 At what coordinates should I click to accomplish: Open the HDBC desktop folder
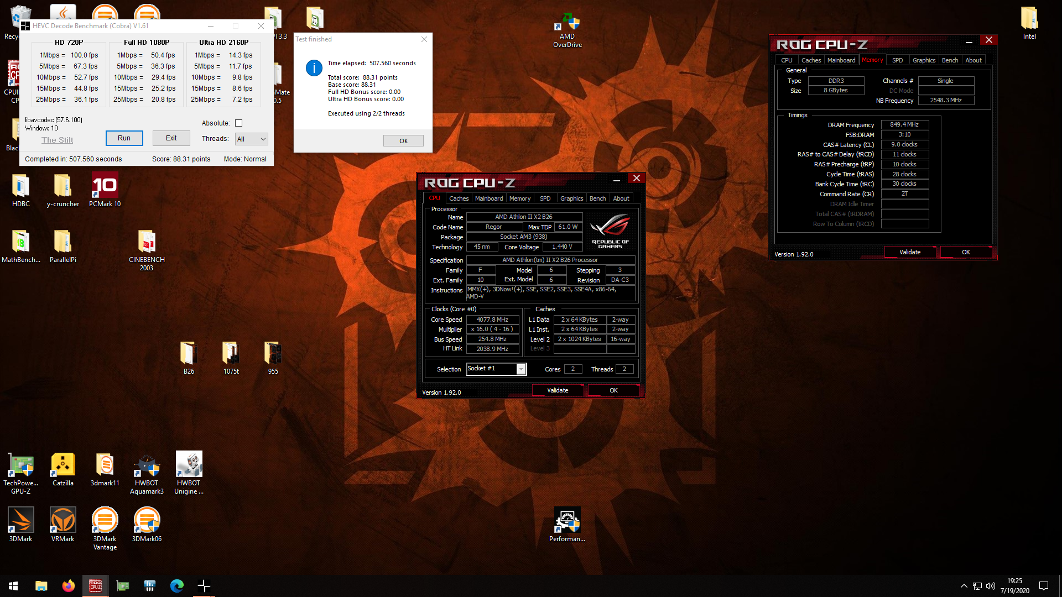pos(20,191)
